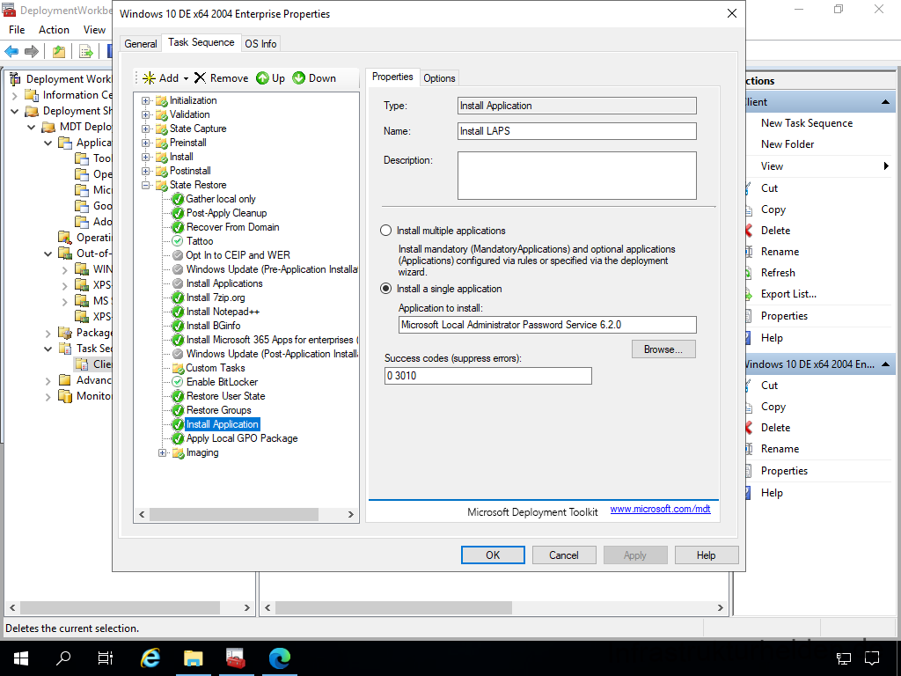This screenshot has height=676, width=901.
Task: Click Back arrow in Workbench toolbar
Action: coord(11,52)
